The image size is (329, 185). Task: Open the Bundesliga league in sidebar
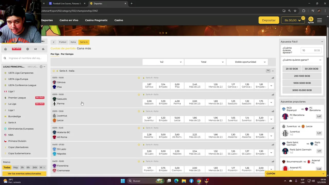(14, 116)
